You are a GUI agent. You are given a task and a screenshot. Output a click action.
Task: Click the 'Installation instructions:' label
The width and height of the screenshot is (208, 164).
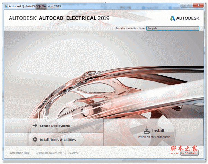(131, 28)
